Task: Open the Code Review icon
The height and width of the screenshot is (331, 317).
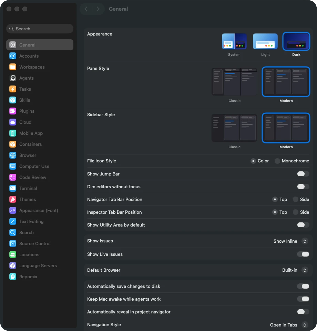Action: point(13,177)
